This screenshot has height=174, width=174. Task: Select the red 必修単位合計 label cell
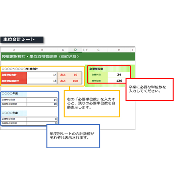pos(14,75)
